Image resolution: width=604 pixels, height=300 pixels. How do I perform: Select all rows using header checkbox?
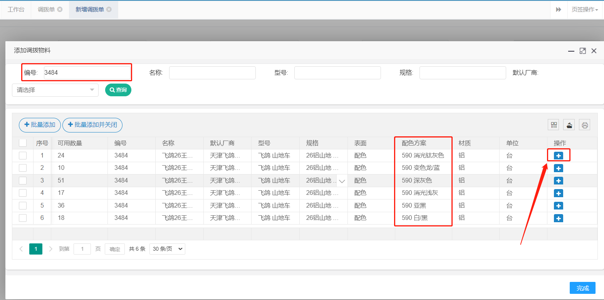(23, 143)
